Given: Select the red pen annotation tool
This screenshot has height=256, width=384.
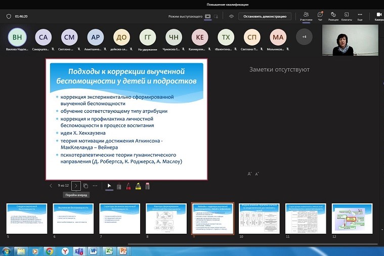Looking at the screenshot, I should (x=128, y=186).
